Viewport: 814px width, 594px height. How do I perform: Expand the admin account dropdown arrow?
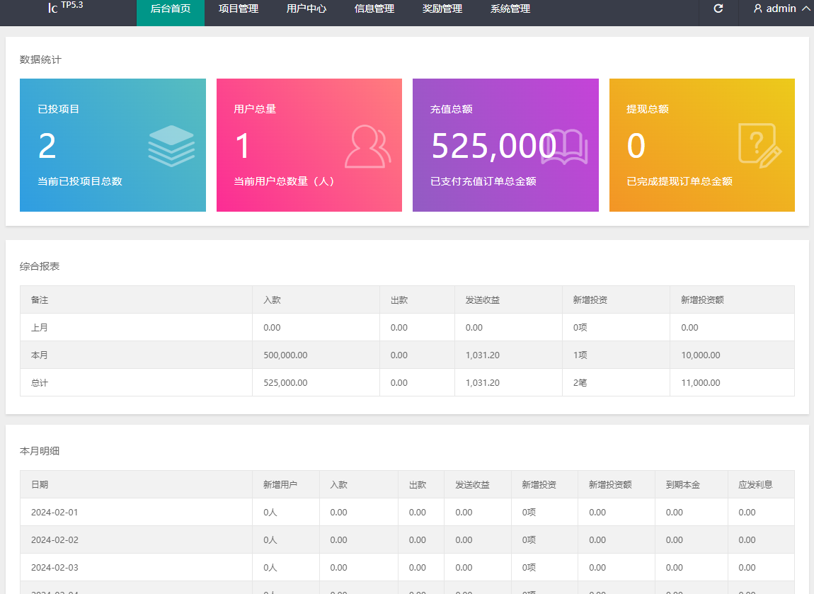click(x=806, y=8)
